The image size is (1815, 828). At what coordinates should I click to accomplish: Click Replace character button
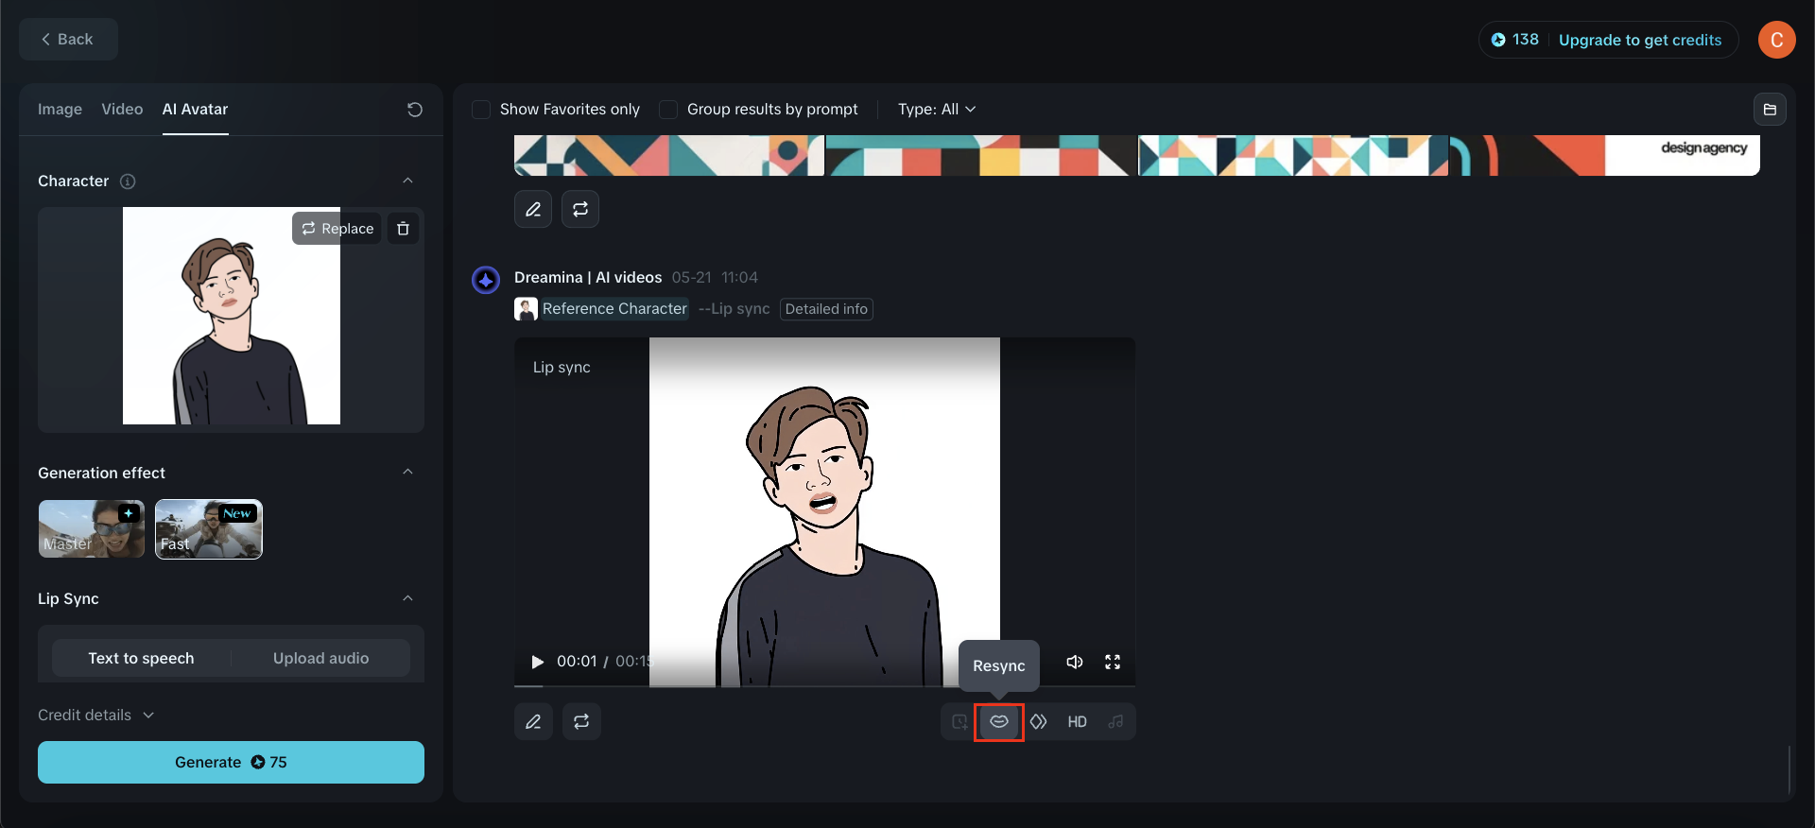337,229
